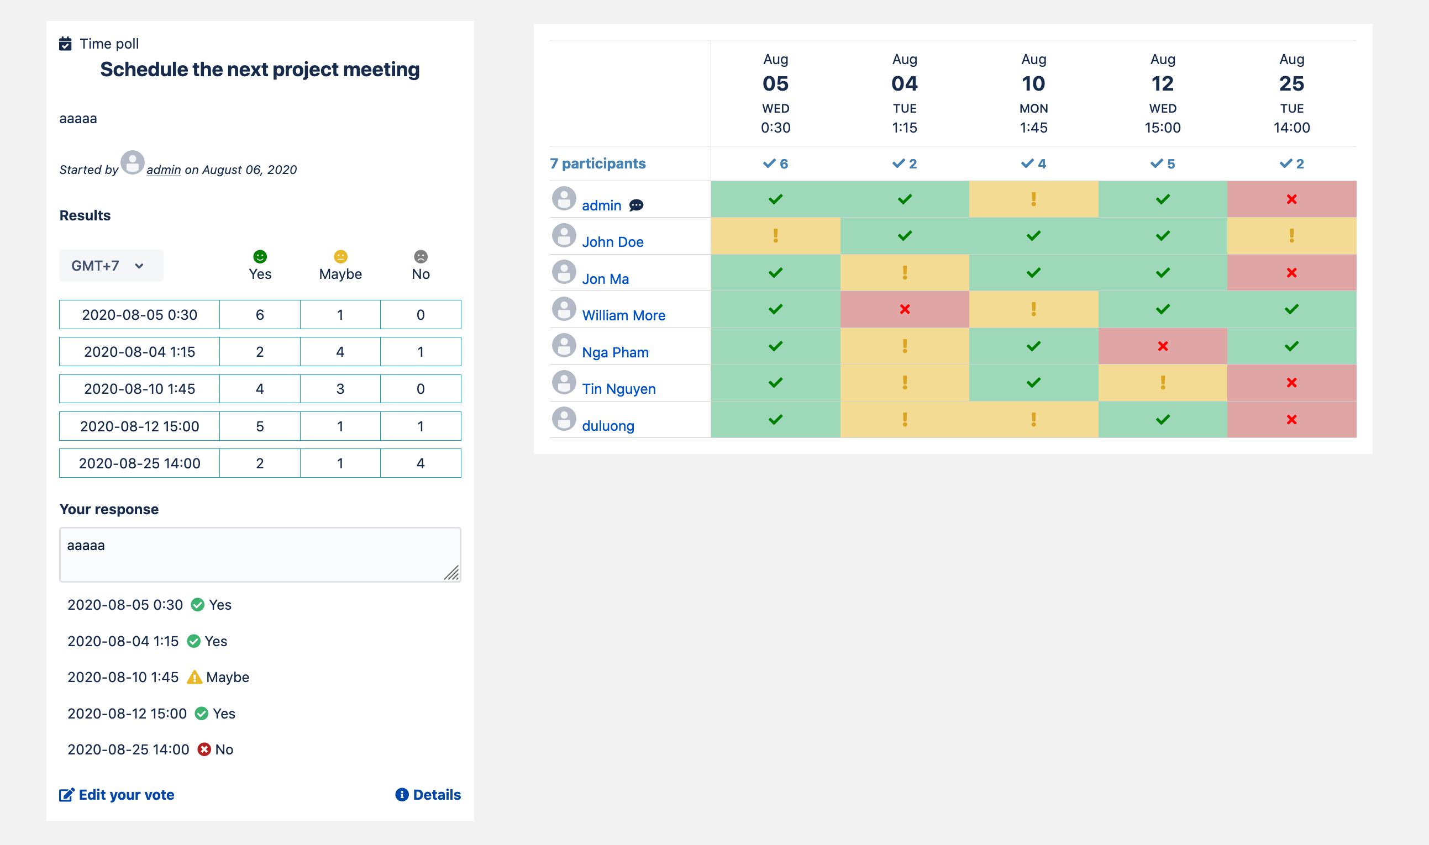
Task: Open Details for the poll
Action: click(x=428, y=794)
